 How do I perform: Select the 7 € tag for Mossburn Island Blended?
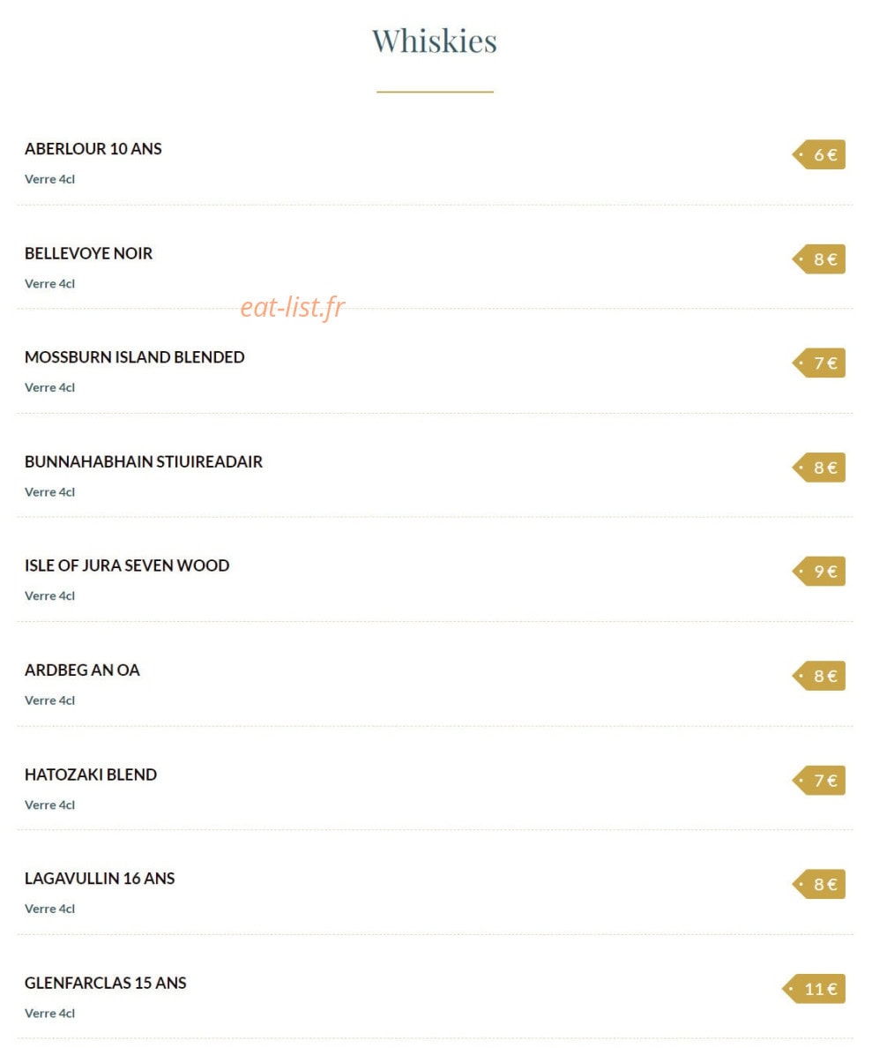(818, 363)
